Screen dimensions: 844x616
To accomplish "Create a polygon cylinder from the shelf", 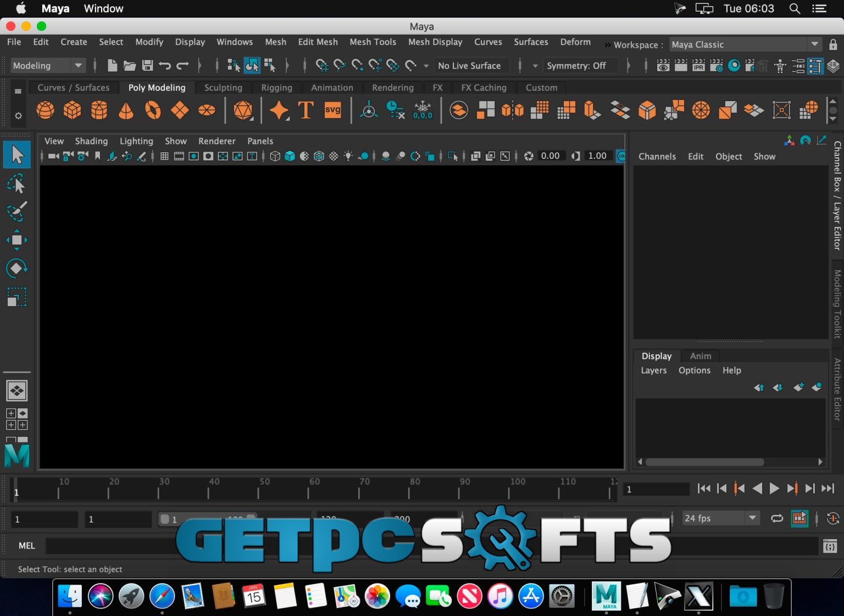I will [x=99, y=110].
